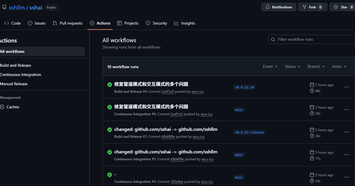Image resolution: width=355 pixels, height=186 pixels.
Task: Open the sshai repository link
Action: (36, 8)
